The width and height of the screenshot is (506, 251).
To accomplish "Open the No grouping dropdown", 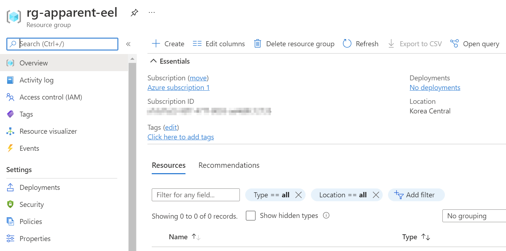I will (x=474, y=216).
